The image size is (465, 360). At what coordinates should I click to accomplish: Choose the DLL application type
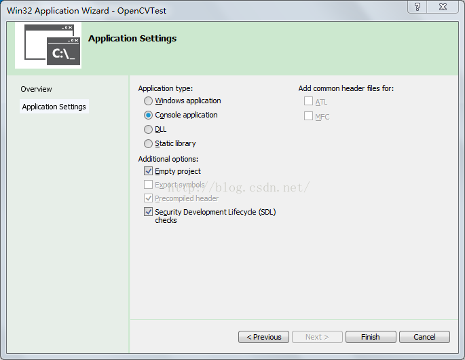[148, 130]
